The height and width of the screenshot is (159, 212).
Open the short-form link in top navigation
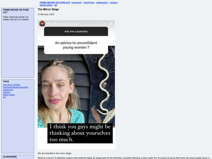[89, 3]
